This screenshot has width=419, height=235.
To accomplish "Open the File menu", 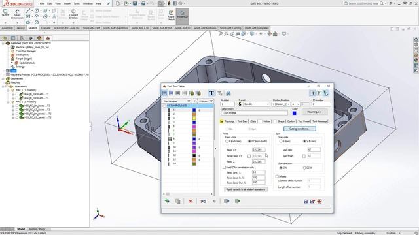I will coord(42,3).
